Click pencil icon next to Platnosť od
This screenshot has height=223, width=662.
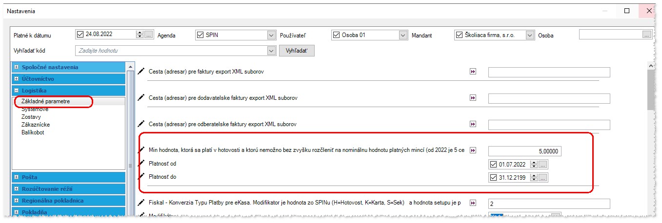pos(141,163)
